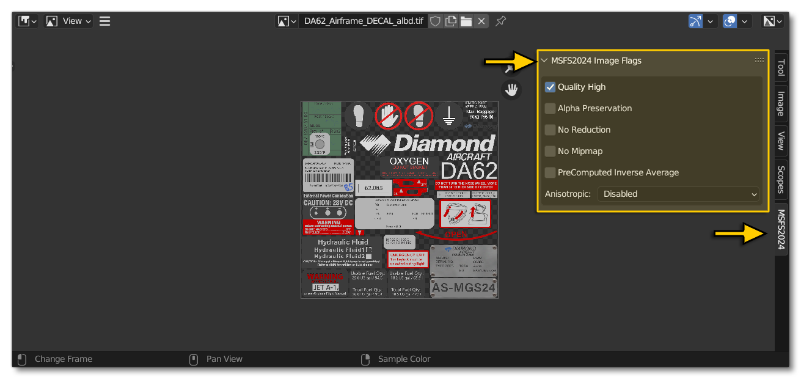The height and width of the screenshot is (379, 801).
Task: Uncheck the Quality High checkbox
Action: [x=550, y=87]
